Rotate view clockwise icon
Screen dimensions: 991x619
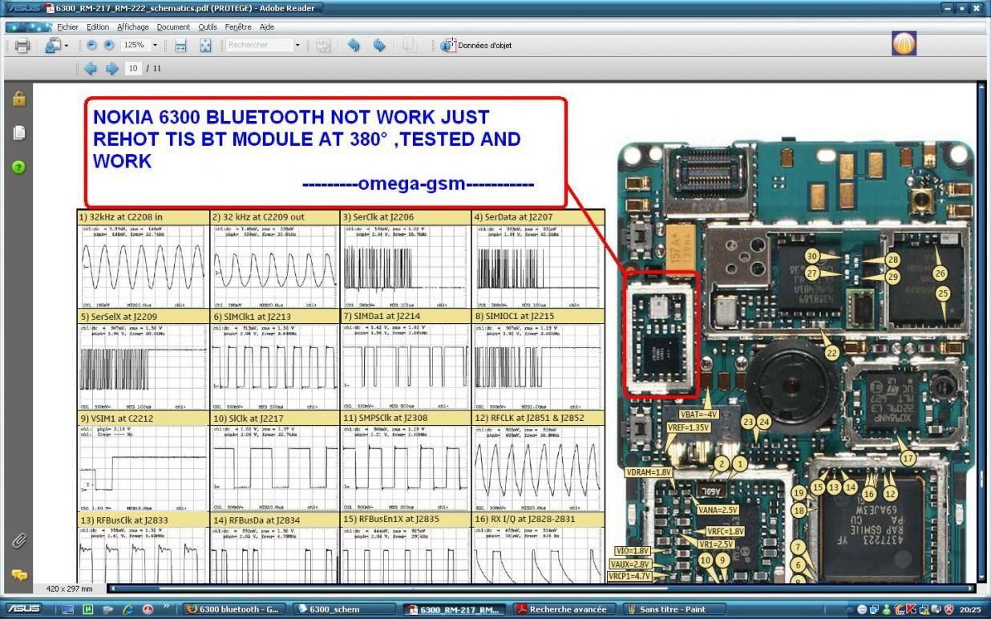tap(378, 46)
